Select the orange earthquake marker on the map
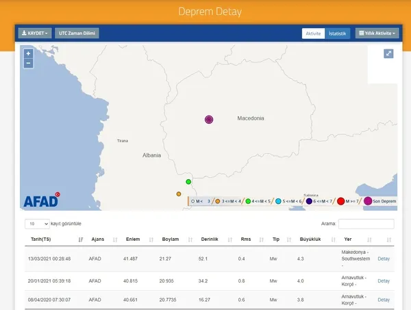The height and width of the screenshot is (310, 411). (x=179, y=194)
